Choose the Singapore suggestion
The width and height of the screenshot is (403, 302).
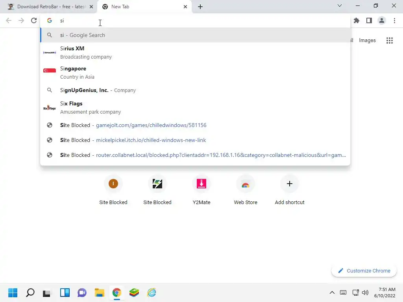point(195,73)
